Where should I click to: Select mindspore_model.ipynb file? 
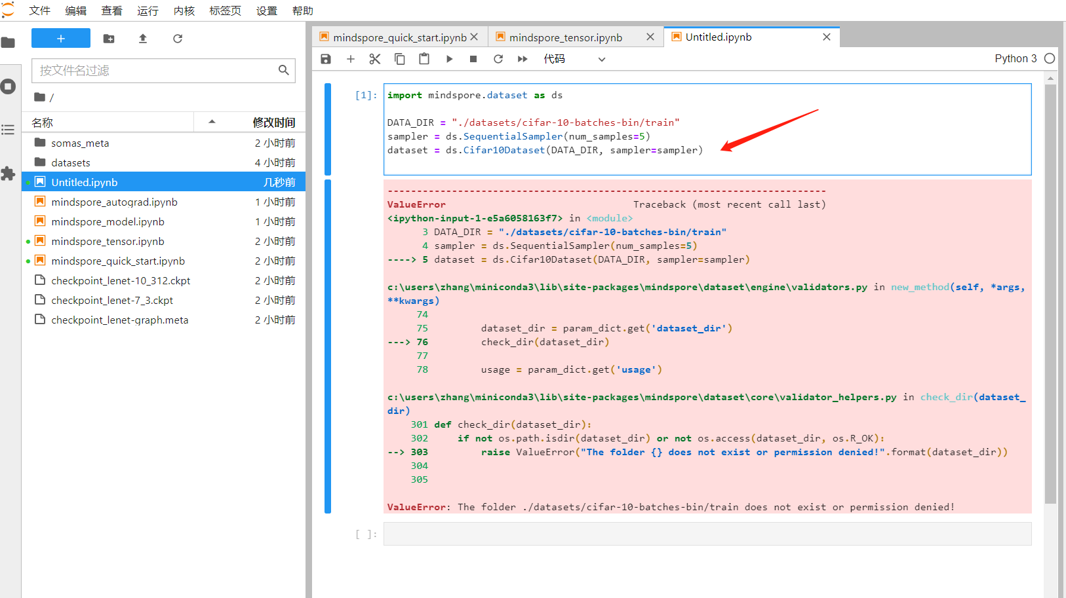click(x=164, y=221)
